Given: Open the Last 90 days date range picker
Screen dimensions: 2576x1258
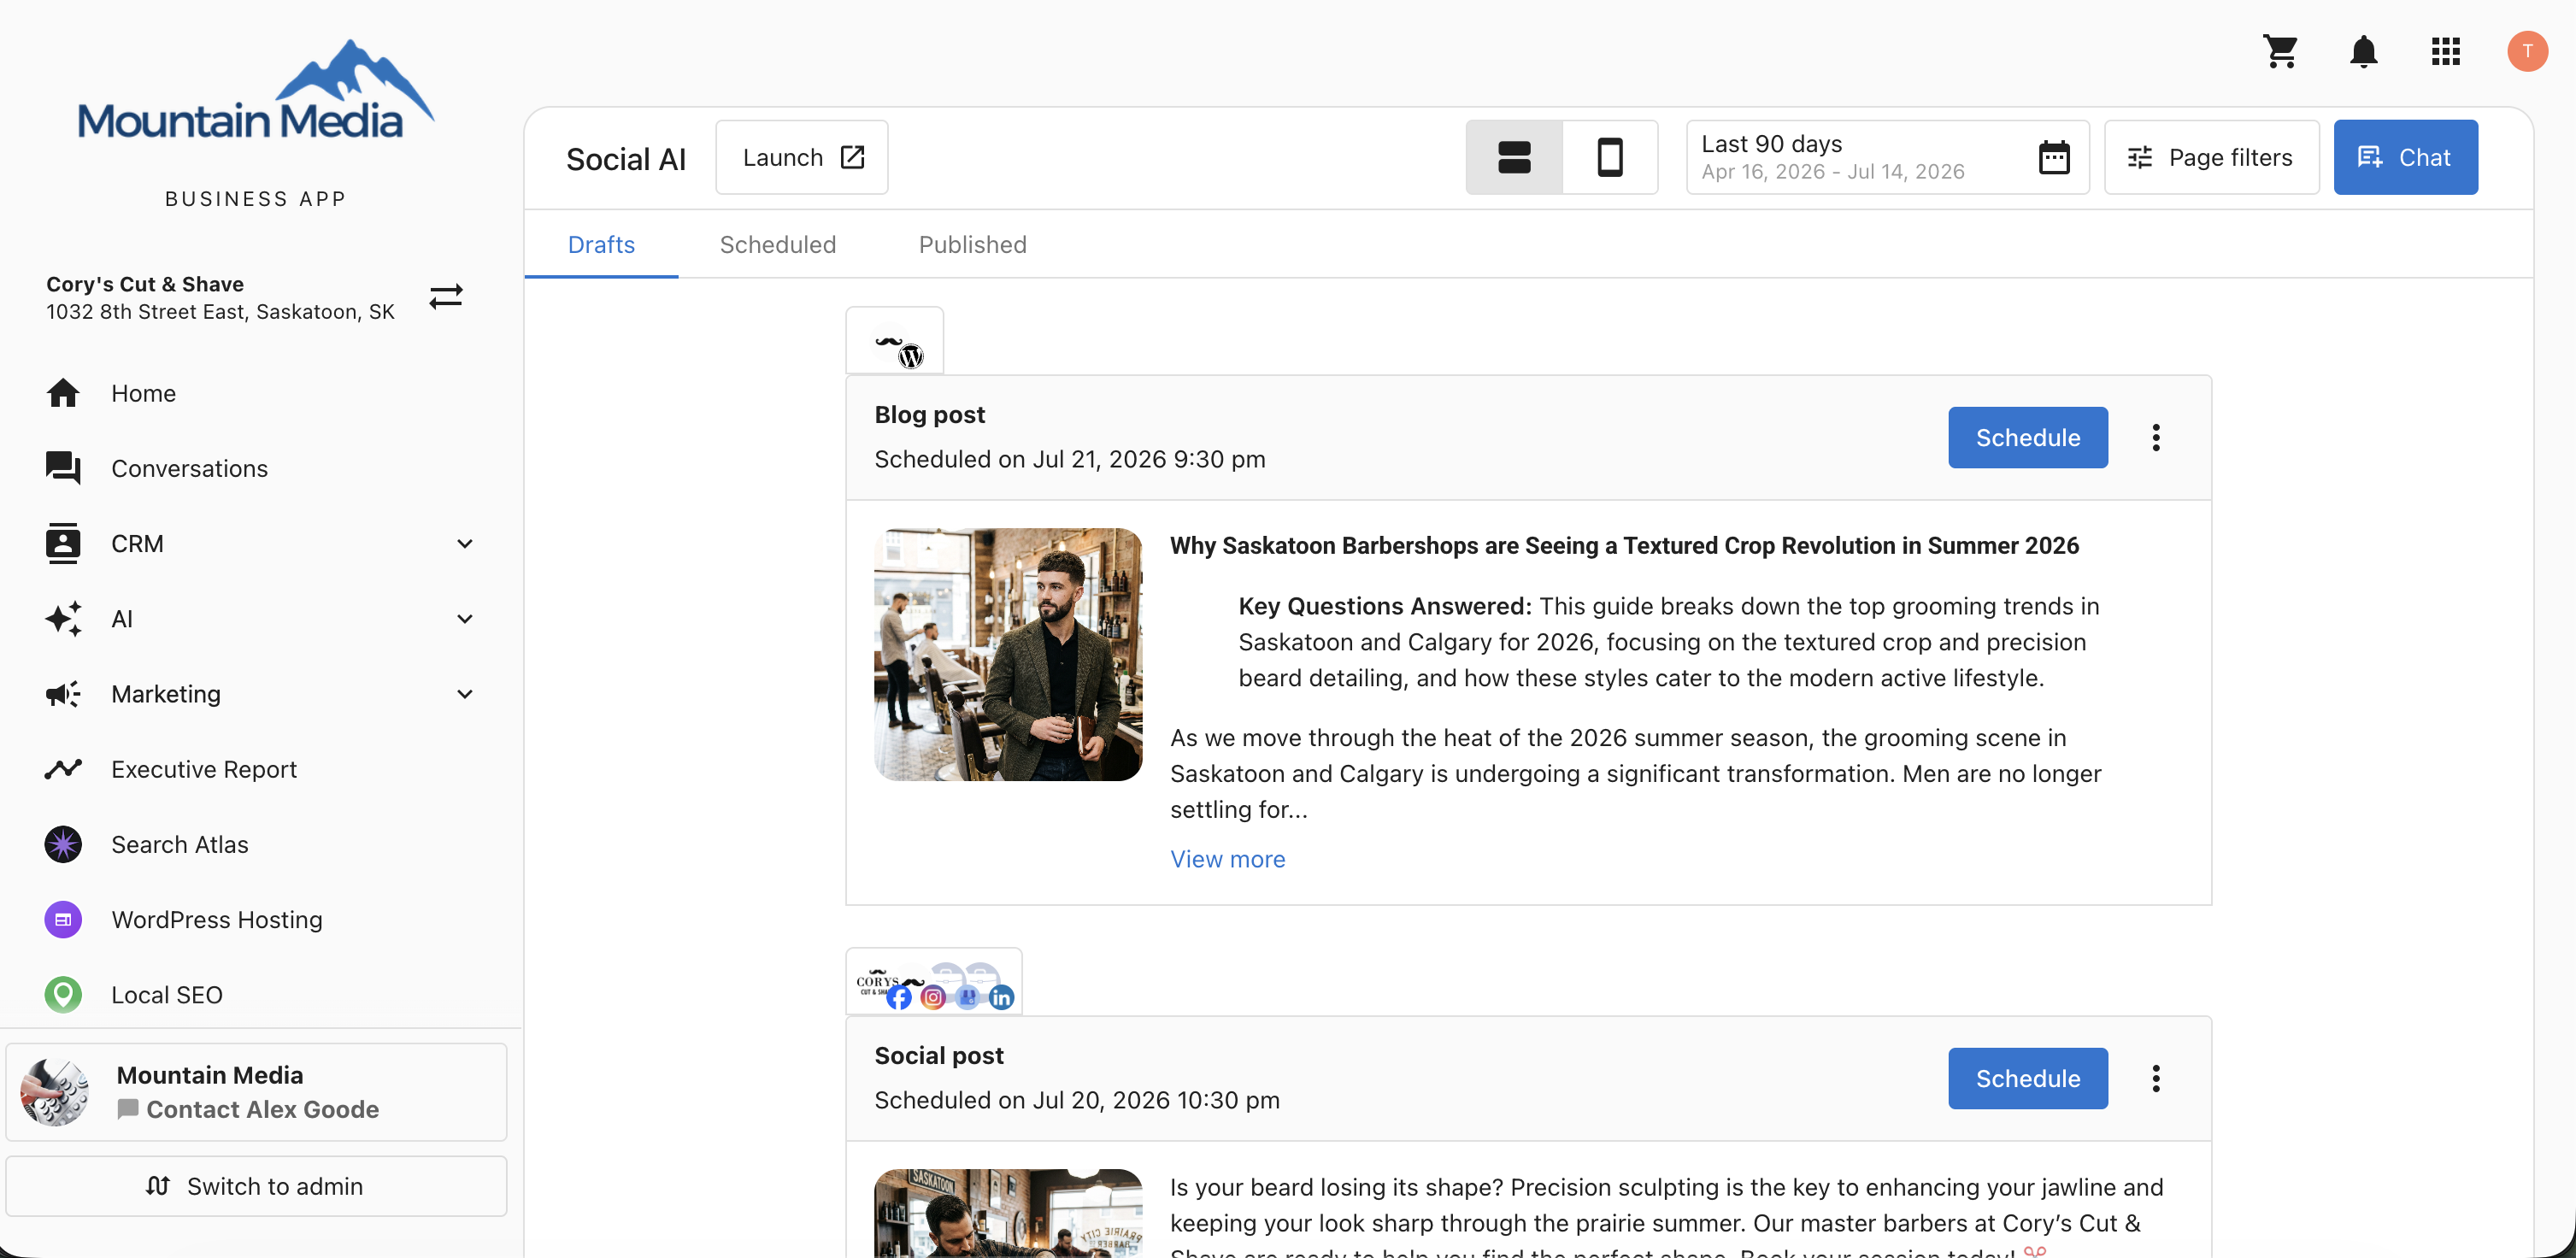Looking at the screenshot, I should tap(1887, 157).
